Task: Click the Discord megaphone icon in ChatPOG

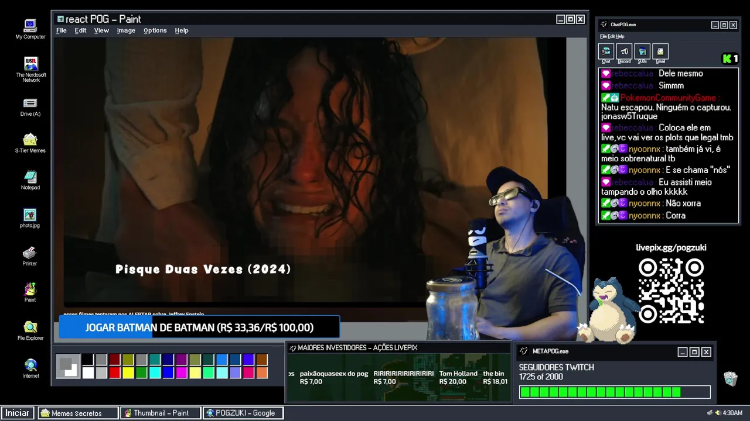Action: (624, 51)
